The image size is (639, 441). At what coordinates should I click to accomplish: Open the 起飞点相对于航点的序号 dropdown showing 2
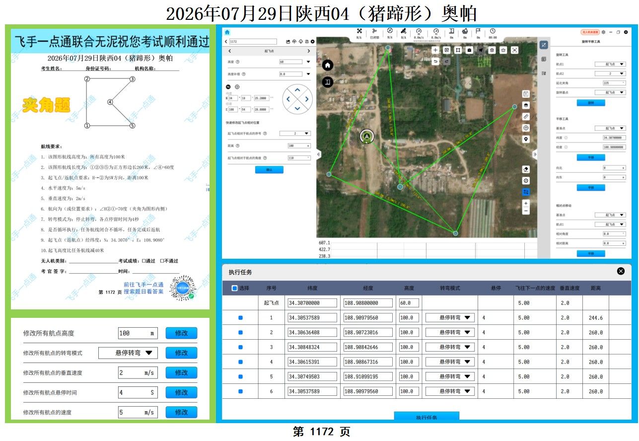click(x=295, y=134)
